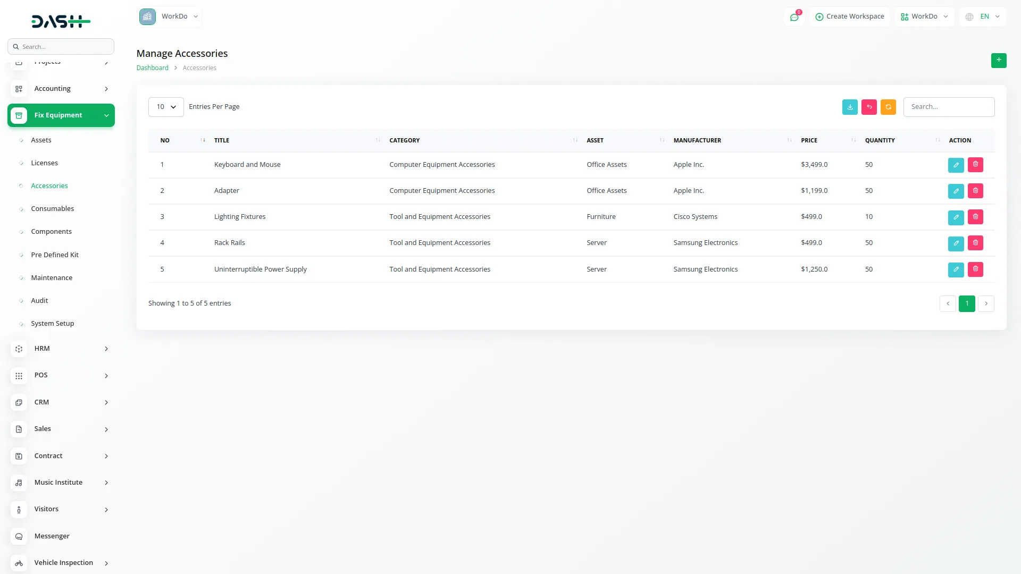1021x574 pixels.
Task: Go to Dashboard breadcrumb link
Action: 152,68
